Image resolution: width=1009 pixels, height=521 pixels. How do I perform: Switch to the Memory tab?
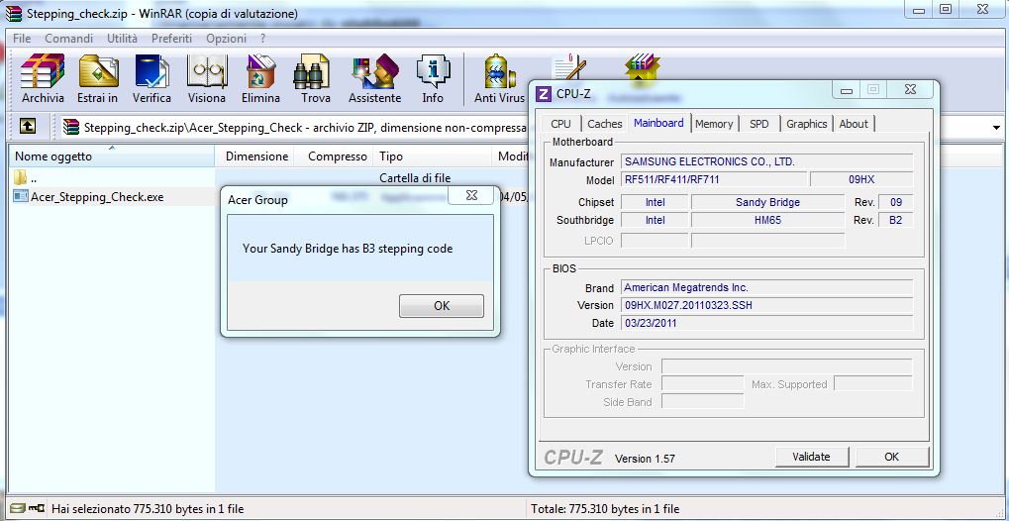point(714,124)
